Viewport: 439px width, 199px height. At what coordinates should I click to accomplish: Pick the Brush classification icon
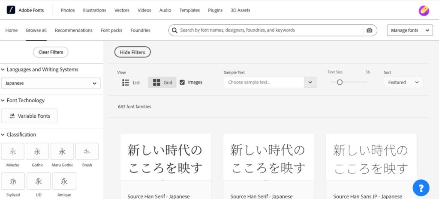pos(87,151)
